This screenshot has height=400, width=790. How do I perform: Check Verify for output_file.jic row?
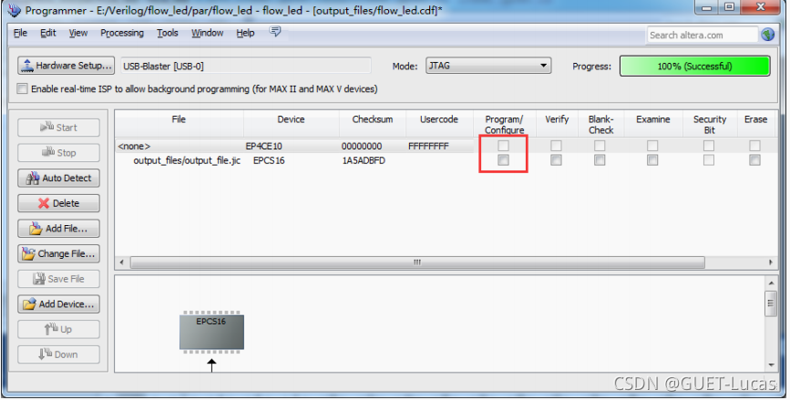tap(556, 160)
